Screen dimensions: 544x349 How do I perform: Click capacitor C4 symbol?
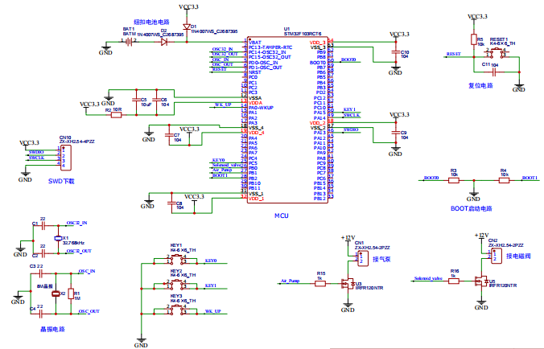coord(40,314)
